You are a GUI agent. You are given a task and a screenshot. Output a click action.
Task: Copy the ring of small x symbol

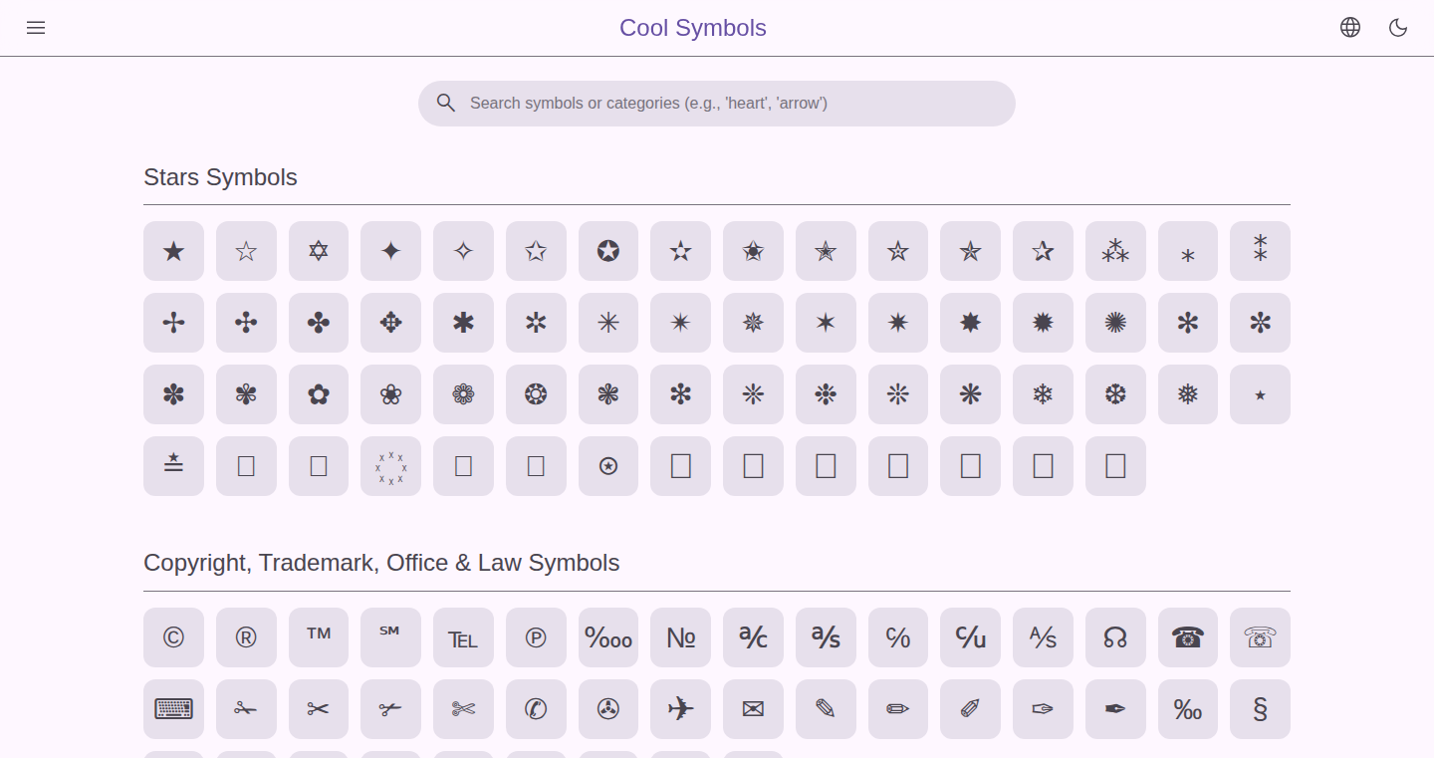[390, 466]
